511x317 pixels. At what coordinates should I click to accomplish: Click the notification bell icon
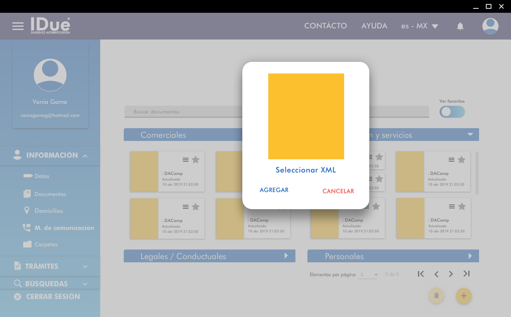460,26
